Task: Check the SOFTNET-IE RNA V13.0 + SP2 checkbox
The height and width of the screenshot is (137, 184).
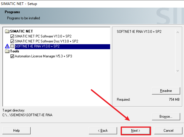Action: 12,46
